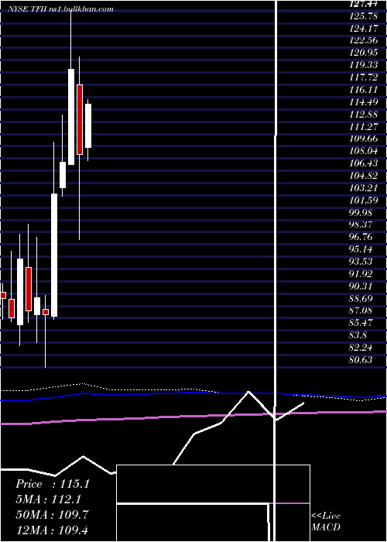Click the large red candlestick near 116
Screen dimensions: 387x542
[80, 119]
